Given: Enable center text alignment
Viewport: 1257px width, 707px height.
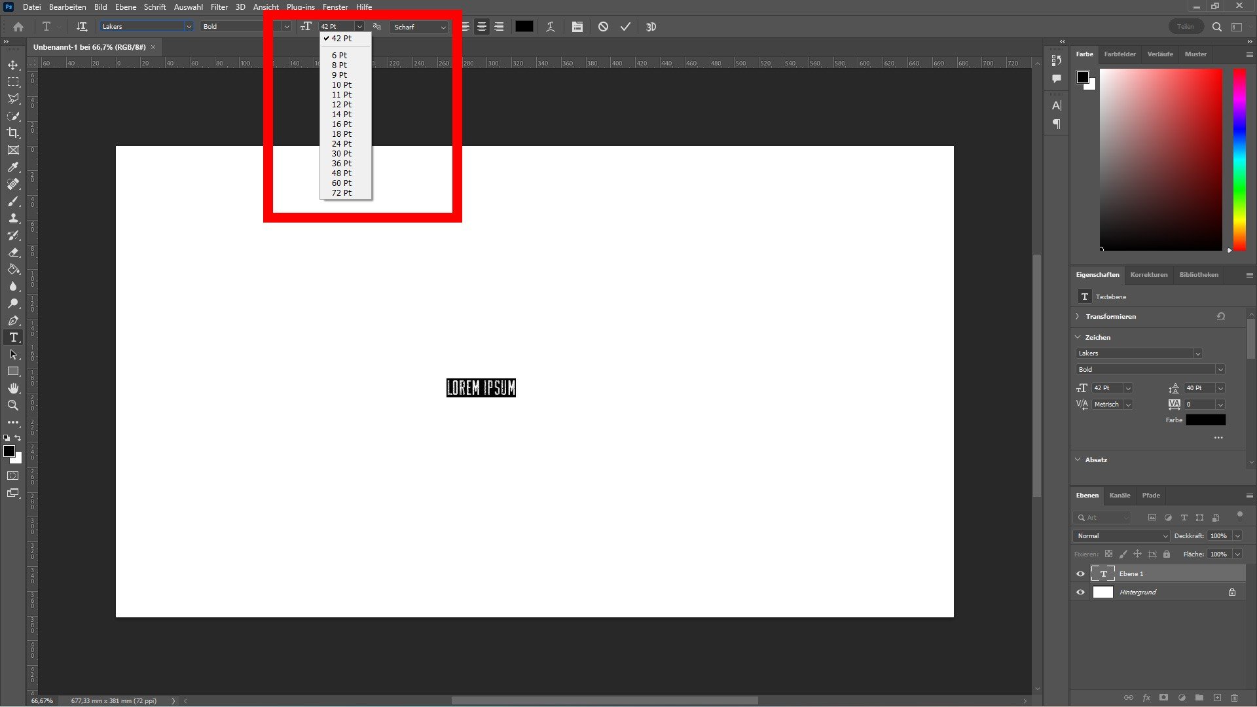Looking at the screenshot, I should point(482,27).
